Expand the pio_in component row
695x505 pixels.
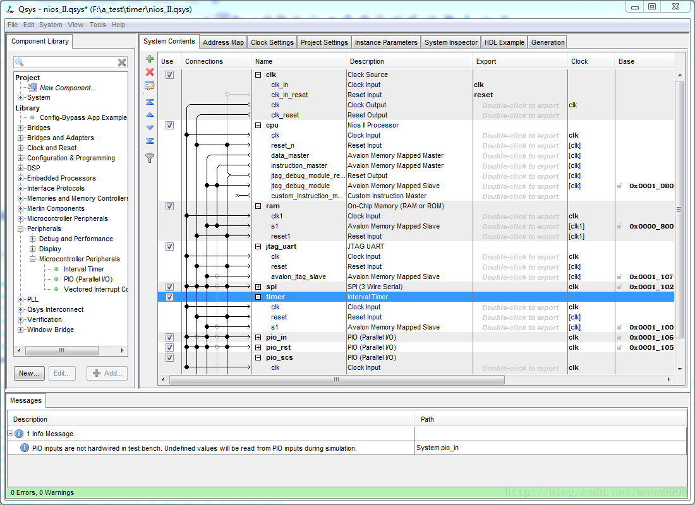tap(258, 337)
